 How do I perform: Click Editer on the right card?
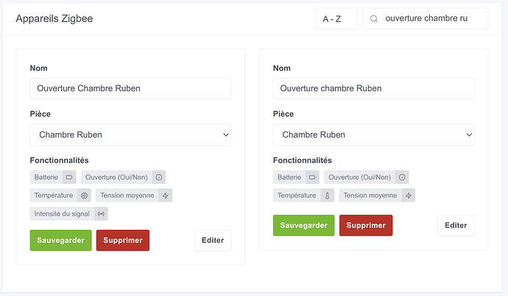(x=456, y=225)
